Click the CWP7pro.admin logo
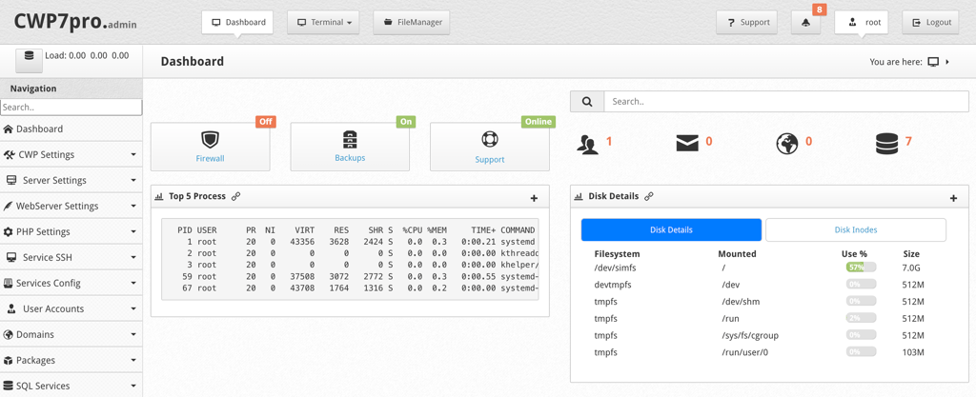The width and height of the screenshot is (976, 397). coord(75,21)
